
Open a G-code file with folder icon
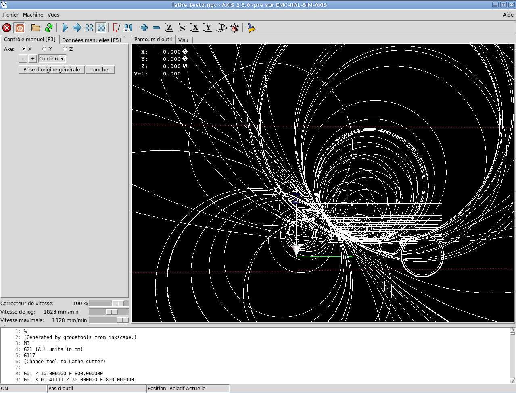point(36,28)
